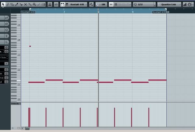195x132 pixels.
Task: Click the Kontakt 4 09 part label
Action: pos(28,12)
